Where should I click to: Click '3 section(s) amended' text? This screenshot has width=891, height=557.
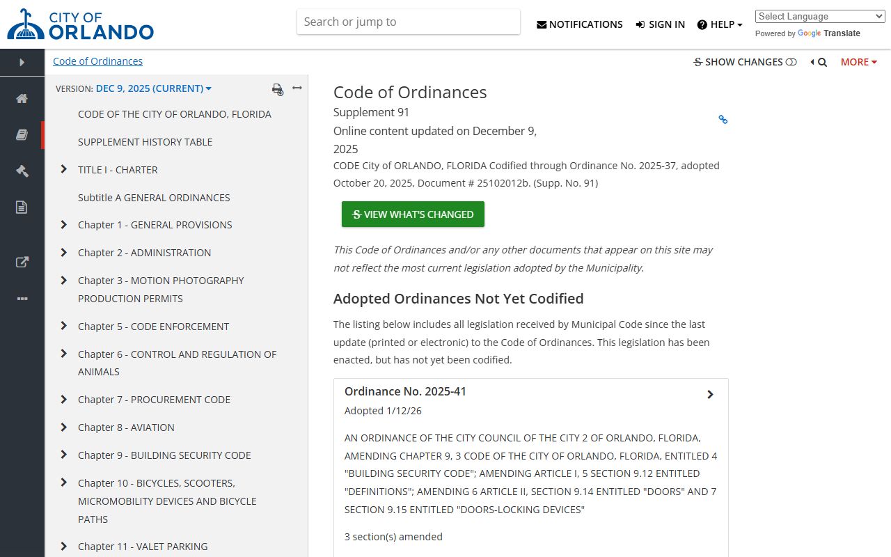(393, 537)
